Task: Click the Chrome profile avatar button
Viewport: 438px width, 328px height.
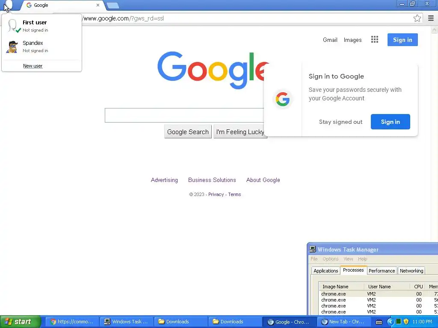Action: point(9,4)
